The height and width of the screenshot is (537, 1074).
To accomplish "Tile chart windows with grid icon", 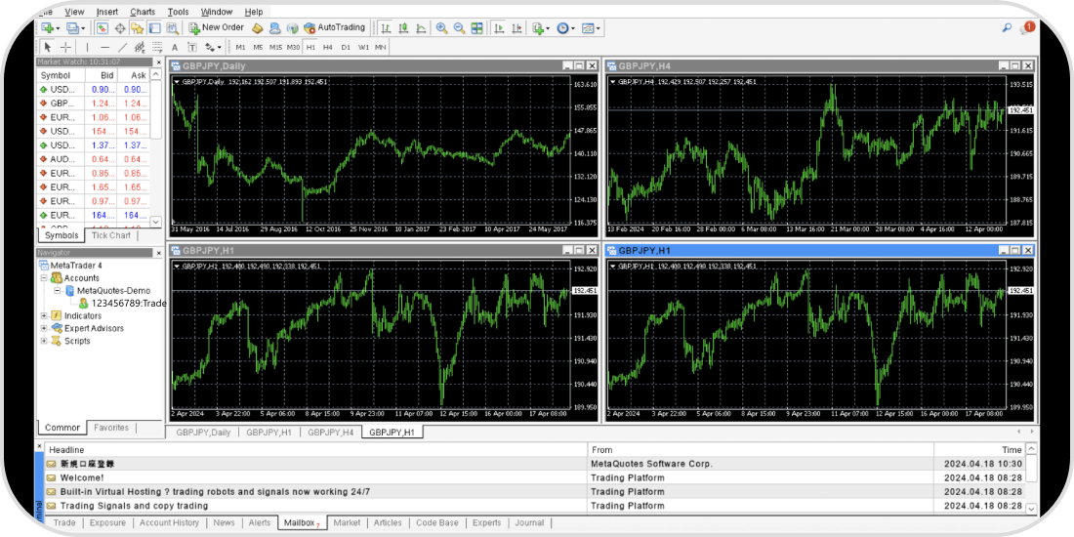I will tap(477, 28).
